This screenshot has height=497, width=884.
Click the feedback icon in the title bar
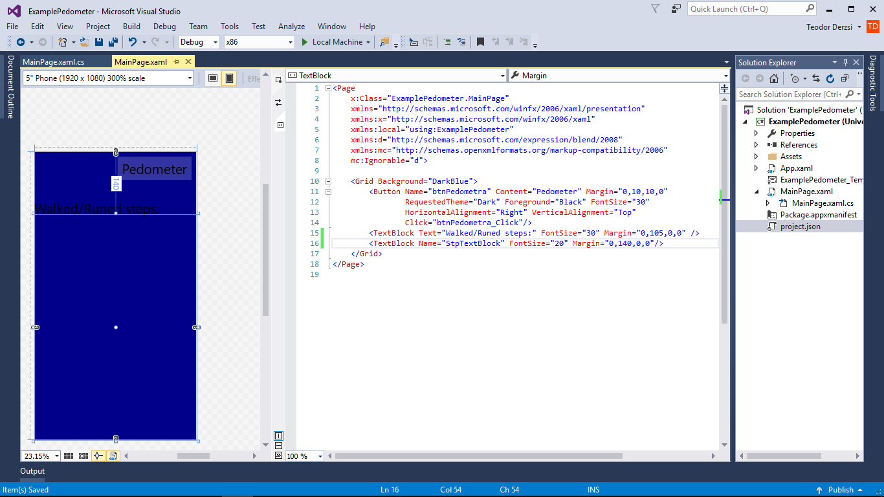676,9
